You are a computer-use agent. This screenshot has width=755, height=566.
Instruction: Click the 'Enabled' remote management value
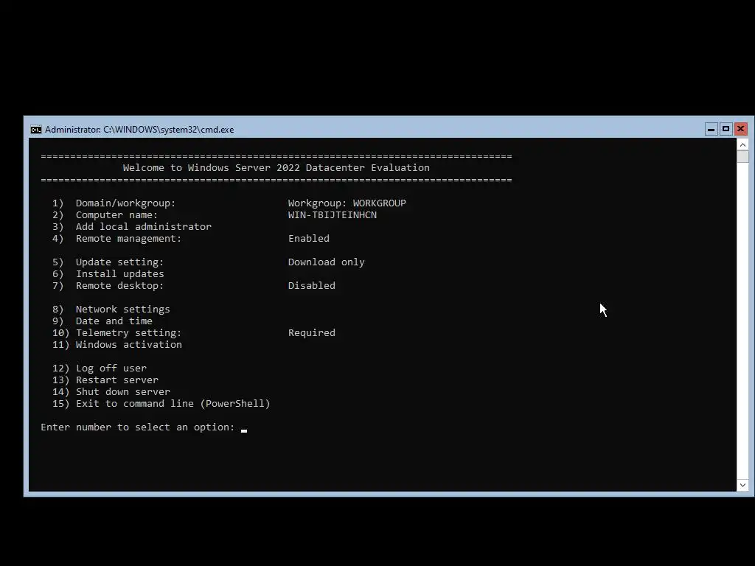[309, 238]
